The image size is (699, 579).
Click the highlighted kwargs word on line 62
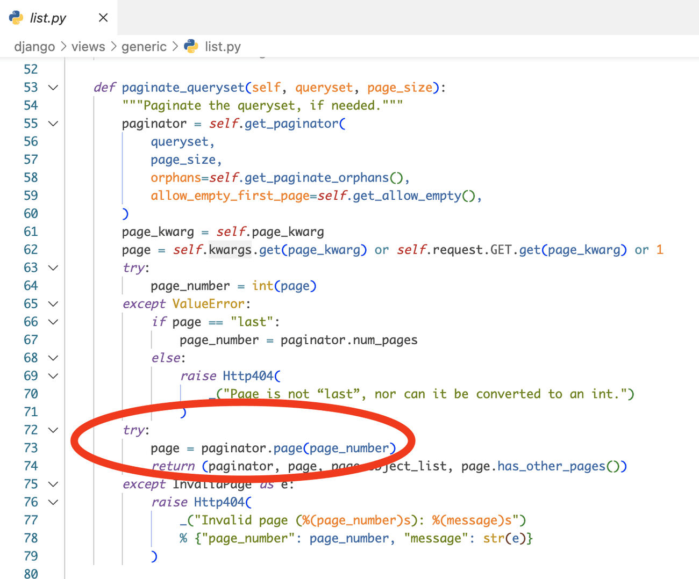point(230,250)
